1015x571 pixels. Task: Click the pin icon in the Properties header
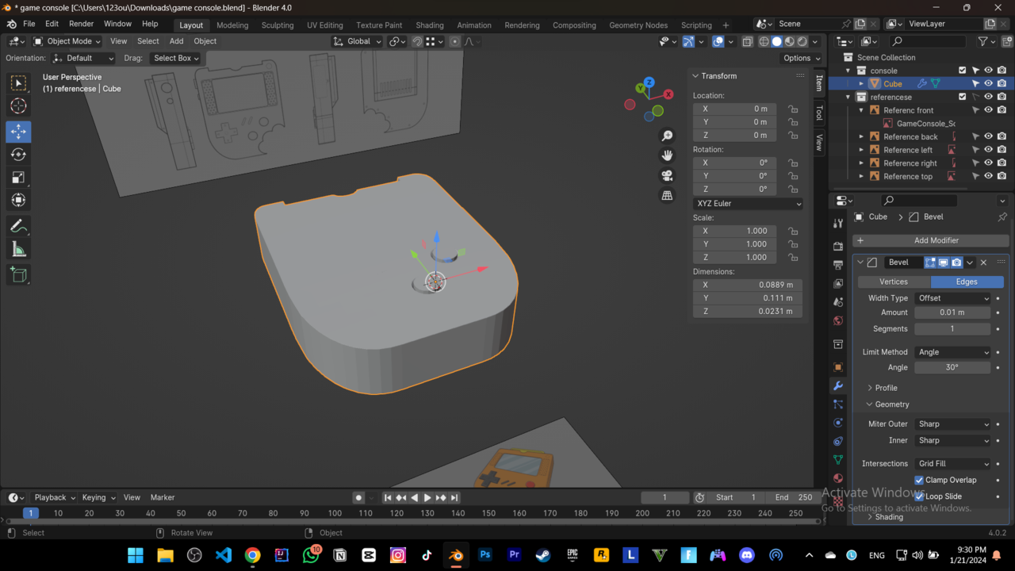pyautogui.click(x=1002, y=217)
